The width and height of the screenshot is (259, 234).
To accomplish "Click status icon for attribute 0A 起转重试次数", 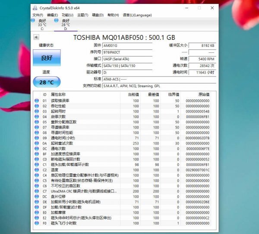I will point(37,143).
